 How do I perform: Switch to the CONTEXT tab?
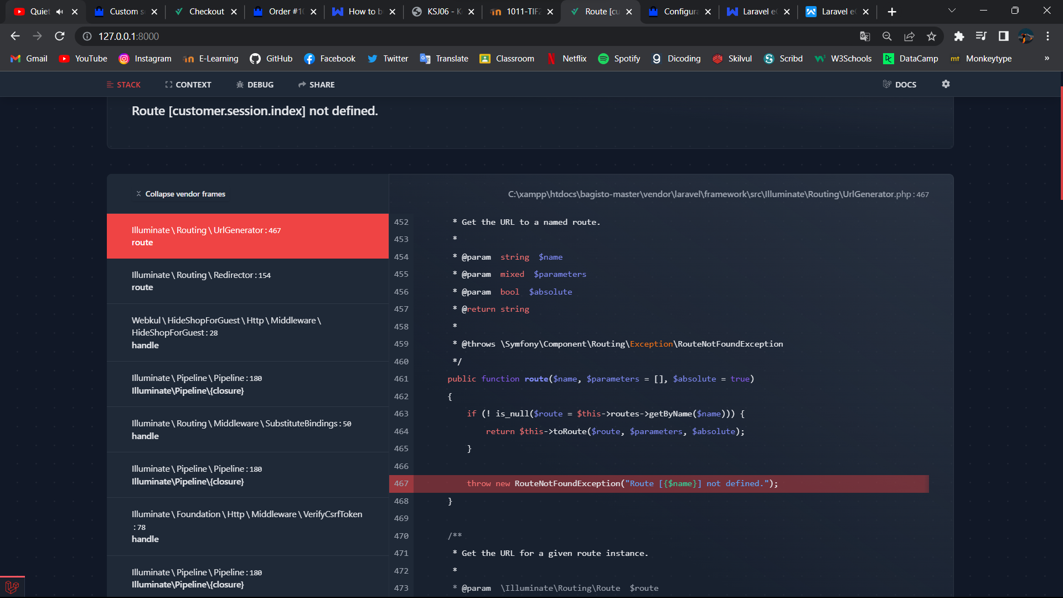[188, 85]
